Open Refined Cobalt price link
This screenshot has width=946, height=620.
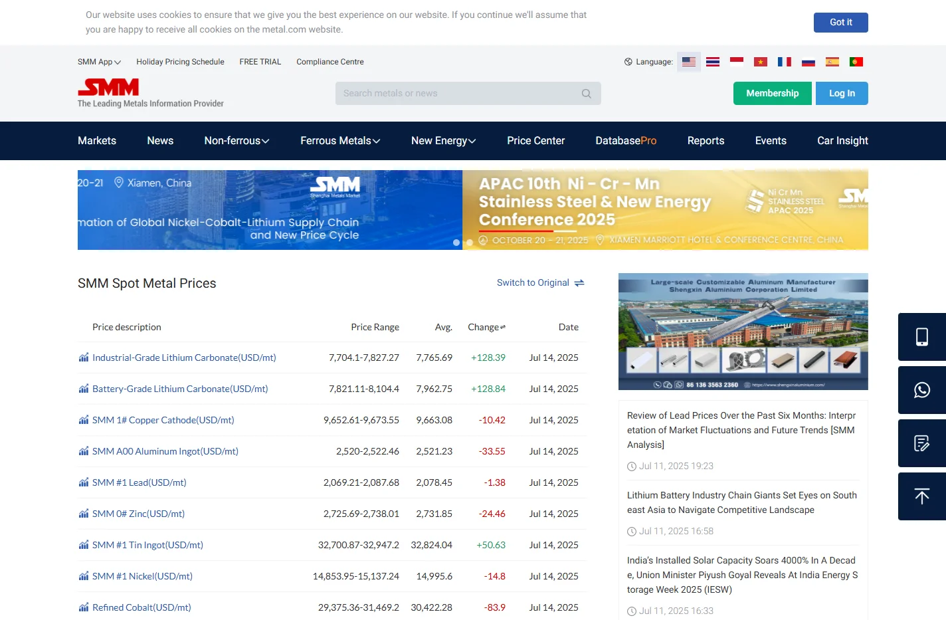coord(142,607)
